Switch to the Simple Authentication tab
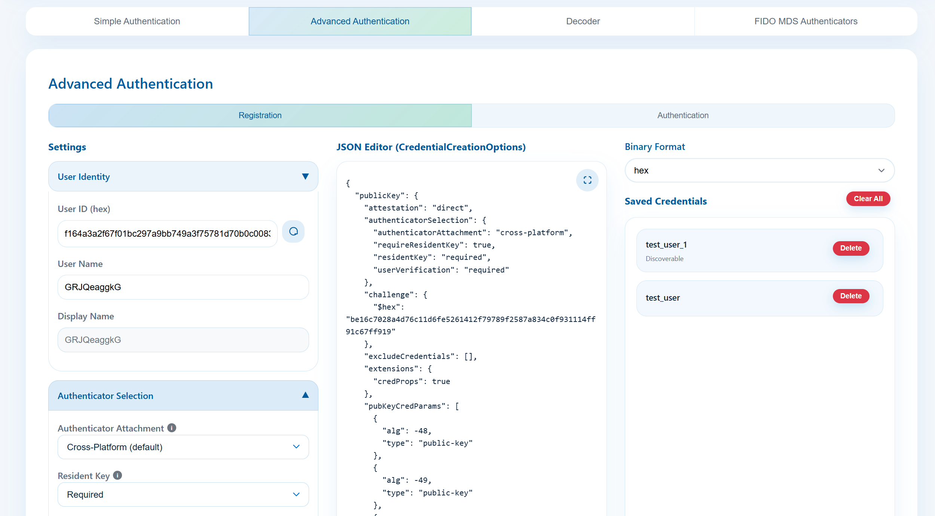 [x=137, y=21]
